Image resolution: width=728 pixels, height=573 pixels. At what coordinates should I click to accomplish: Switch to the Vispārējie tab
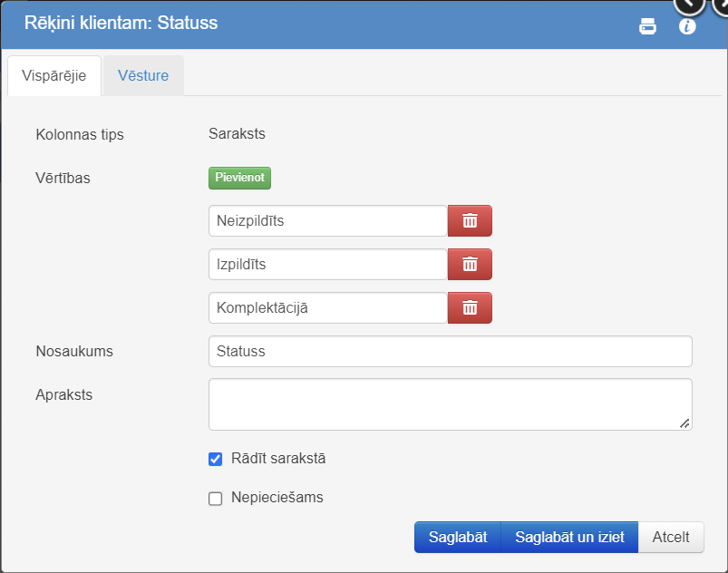[53, 75]
